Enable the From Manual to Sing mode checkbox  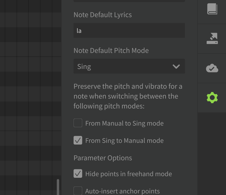(78, 123)
